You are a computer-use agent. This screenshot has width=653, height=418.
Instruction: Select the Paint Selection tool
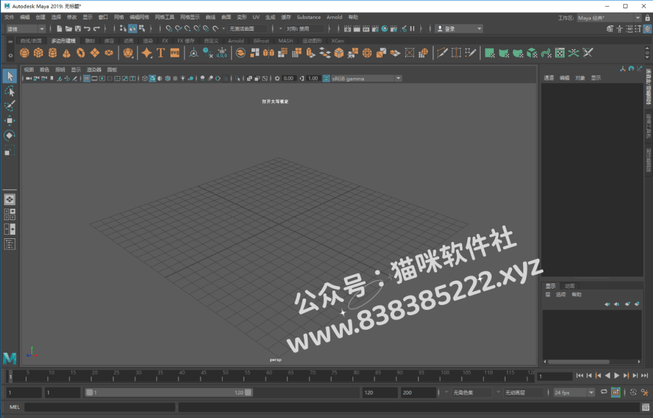10,105
